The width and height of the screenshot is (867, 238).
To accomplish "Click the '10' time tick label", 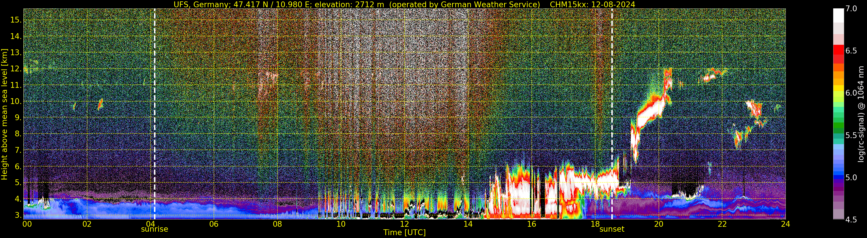I will [341, 224].
